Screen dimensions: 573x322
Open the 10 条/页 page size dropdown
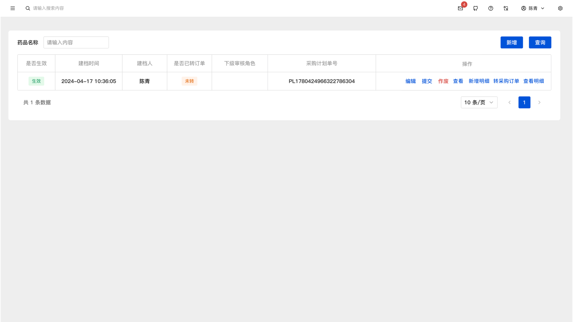479,102
